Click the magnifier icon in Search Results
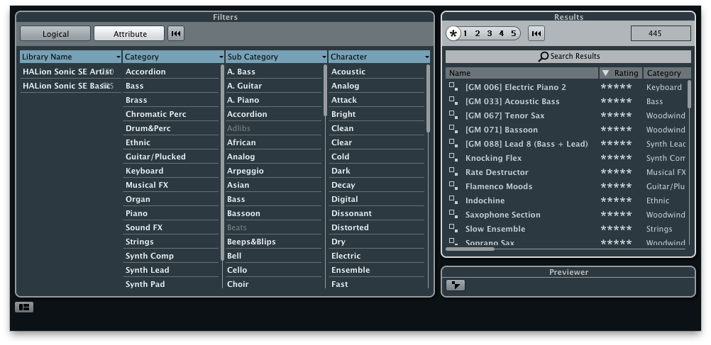The width and height of the screenshot is (711, 345). tap(543, 57)
